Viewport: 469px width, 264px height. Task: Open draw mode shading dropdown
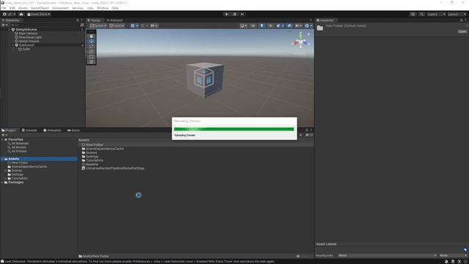(243, 26)
